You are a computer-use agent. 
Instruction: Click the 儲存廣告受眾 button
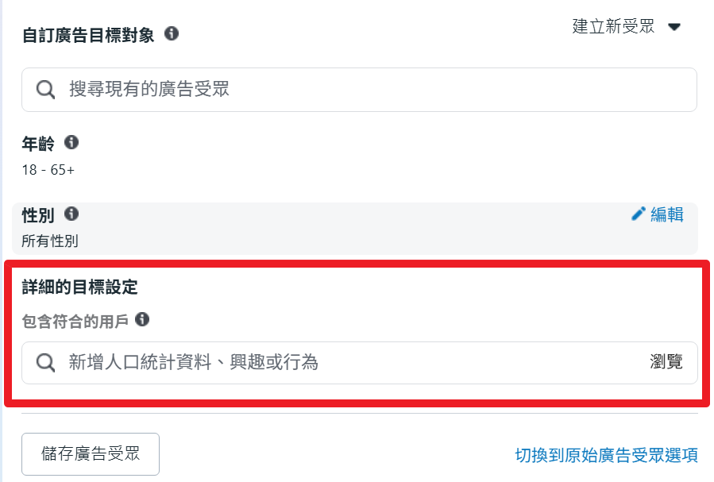tap(91, 454)
